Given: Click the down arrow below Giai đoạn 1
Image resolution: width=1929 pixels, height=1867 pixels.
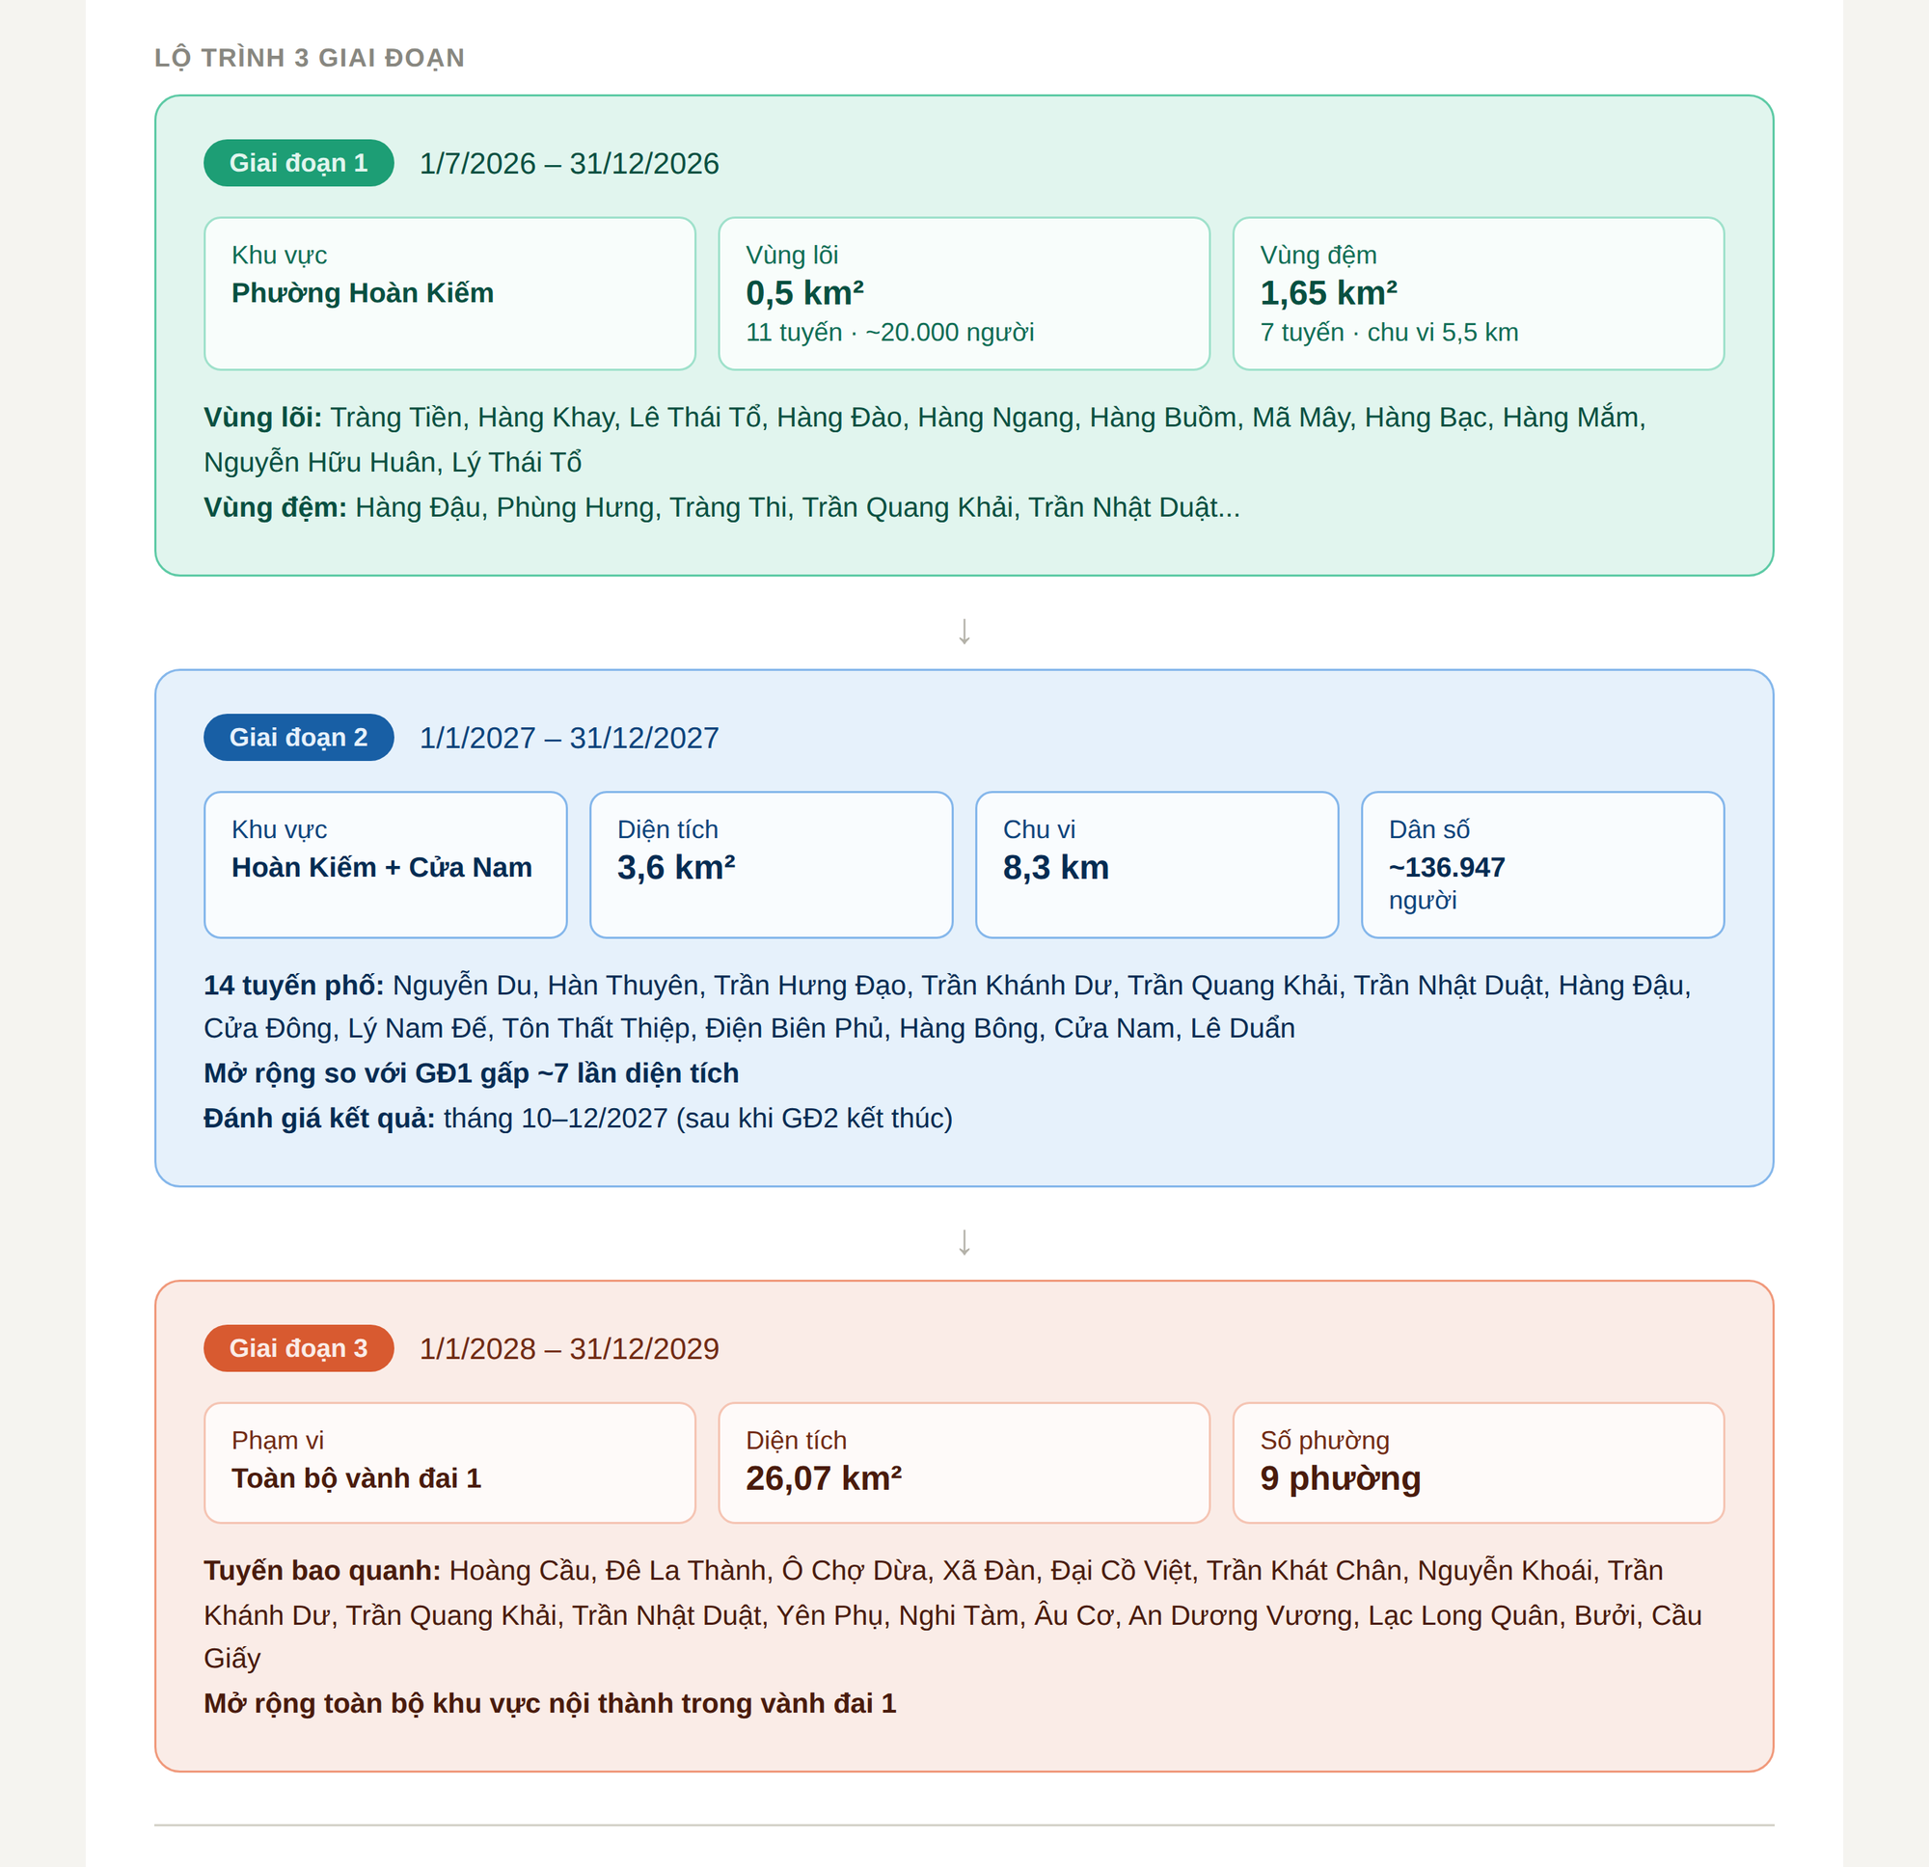Looking at the screenshot, I should coord(964,631).
